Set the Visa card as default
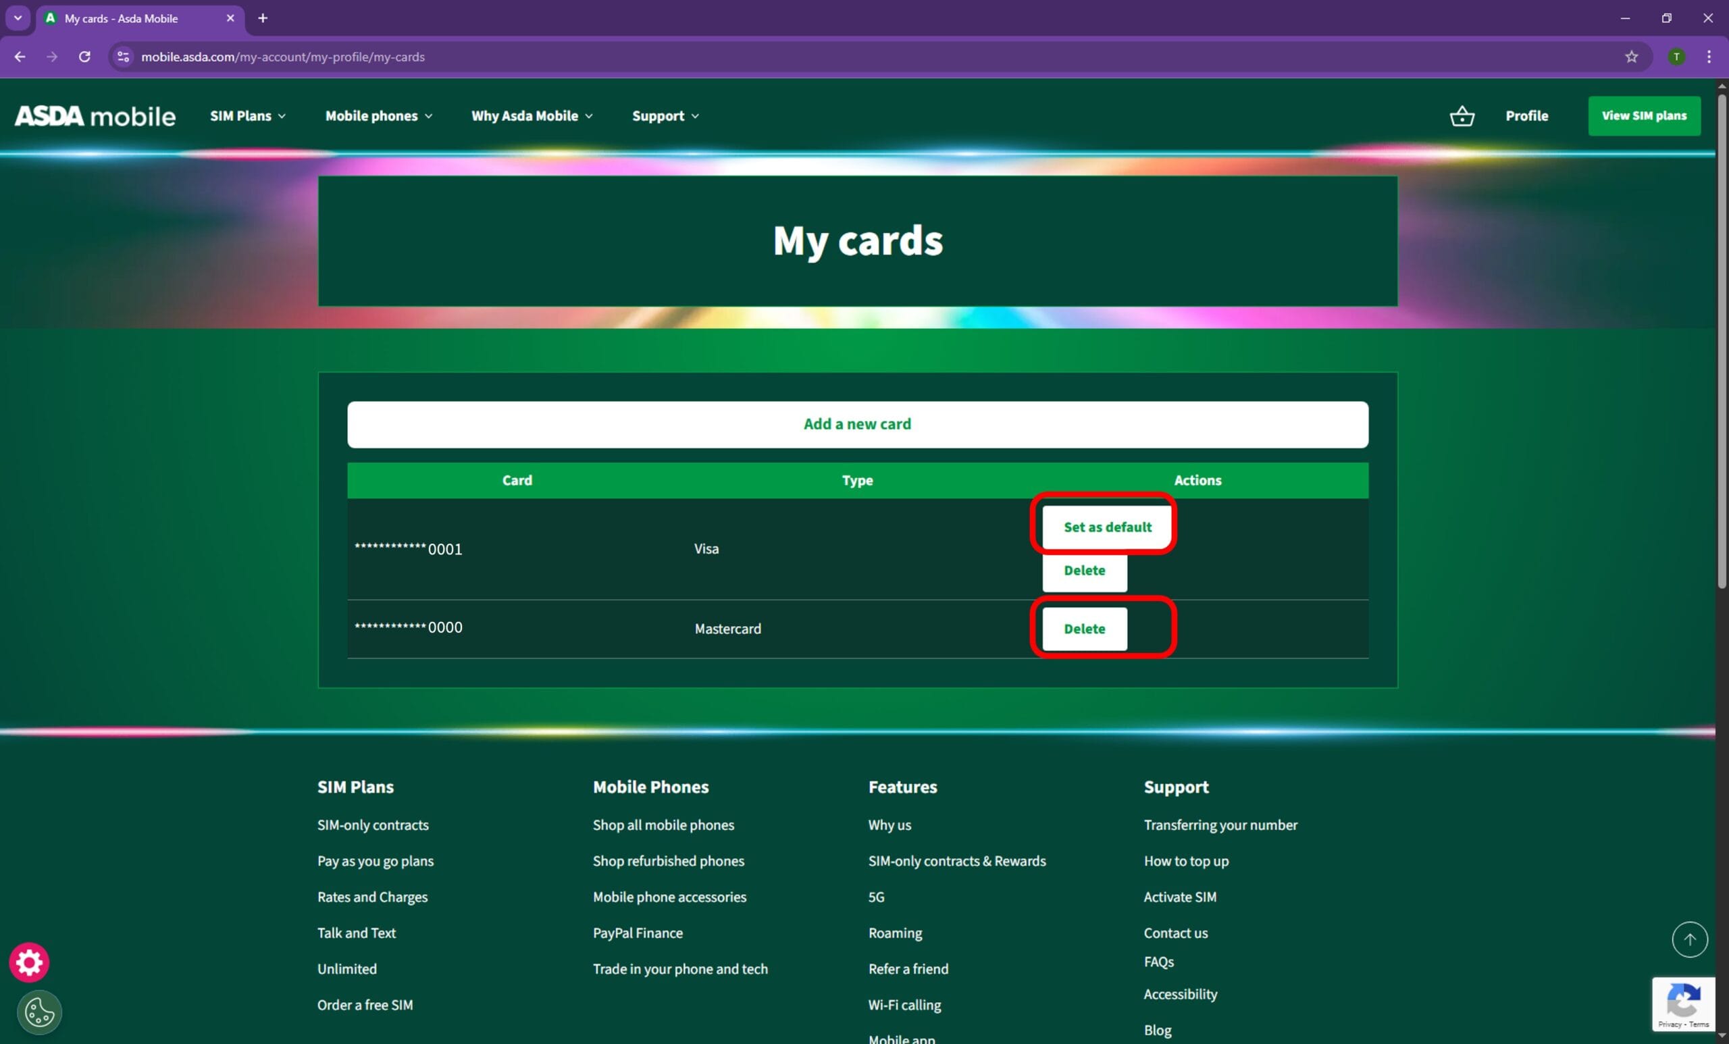 coord(1106,527)
